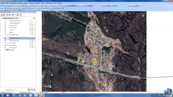Select the ПКН_Кварталы layer row

click(20, 45)
